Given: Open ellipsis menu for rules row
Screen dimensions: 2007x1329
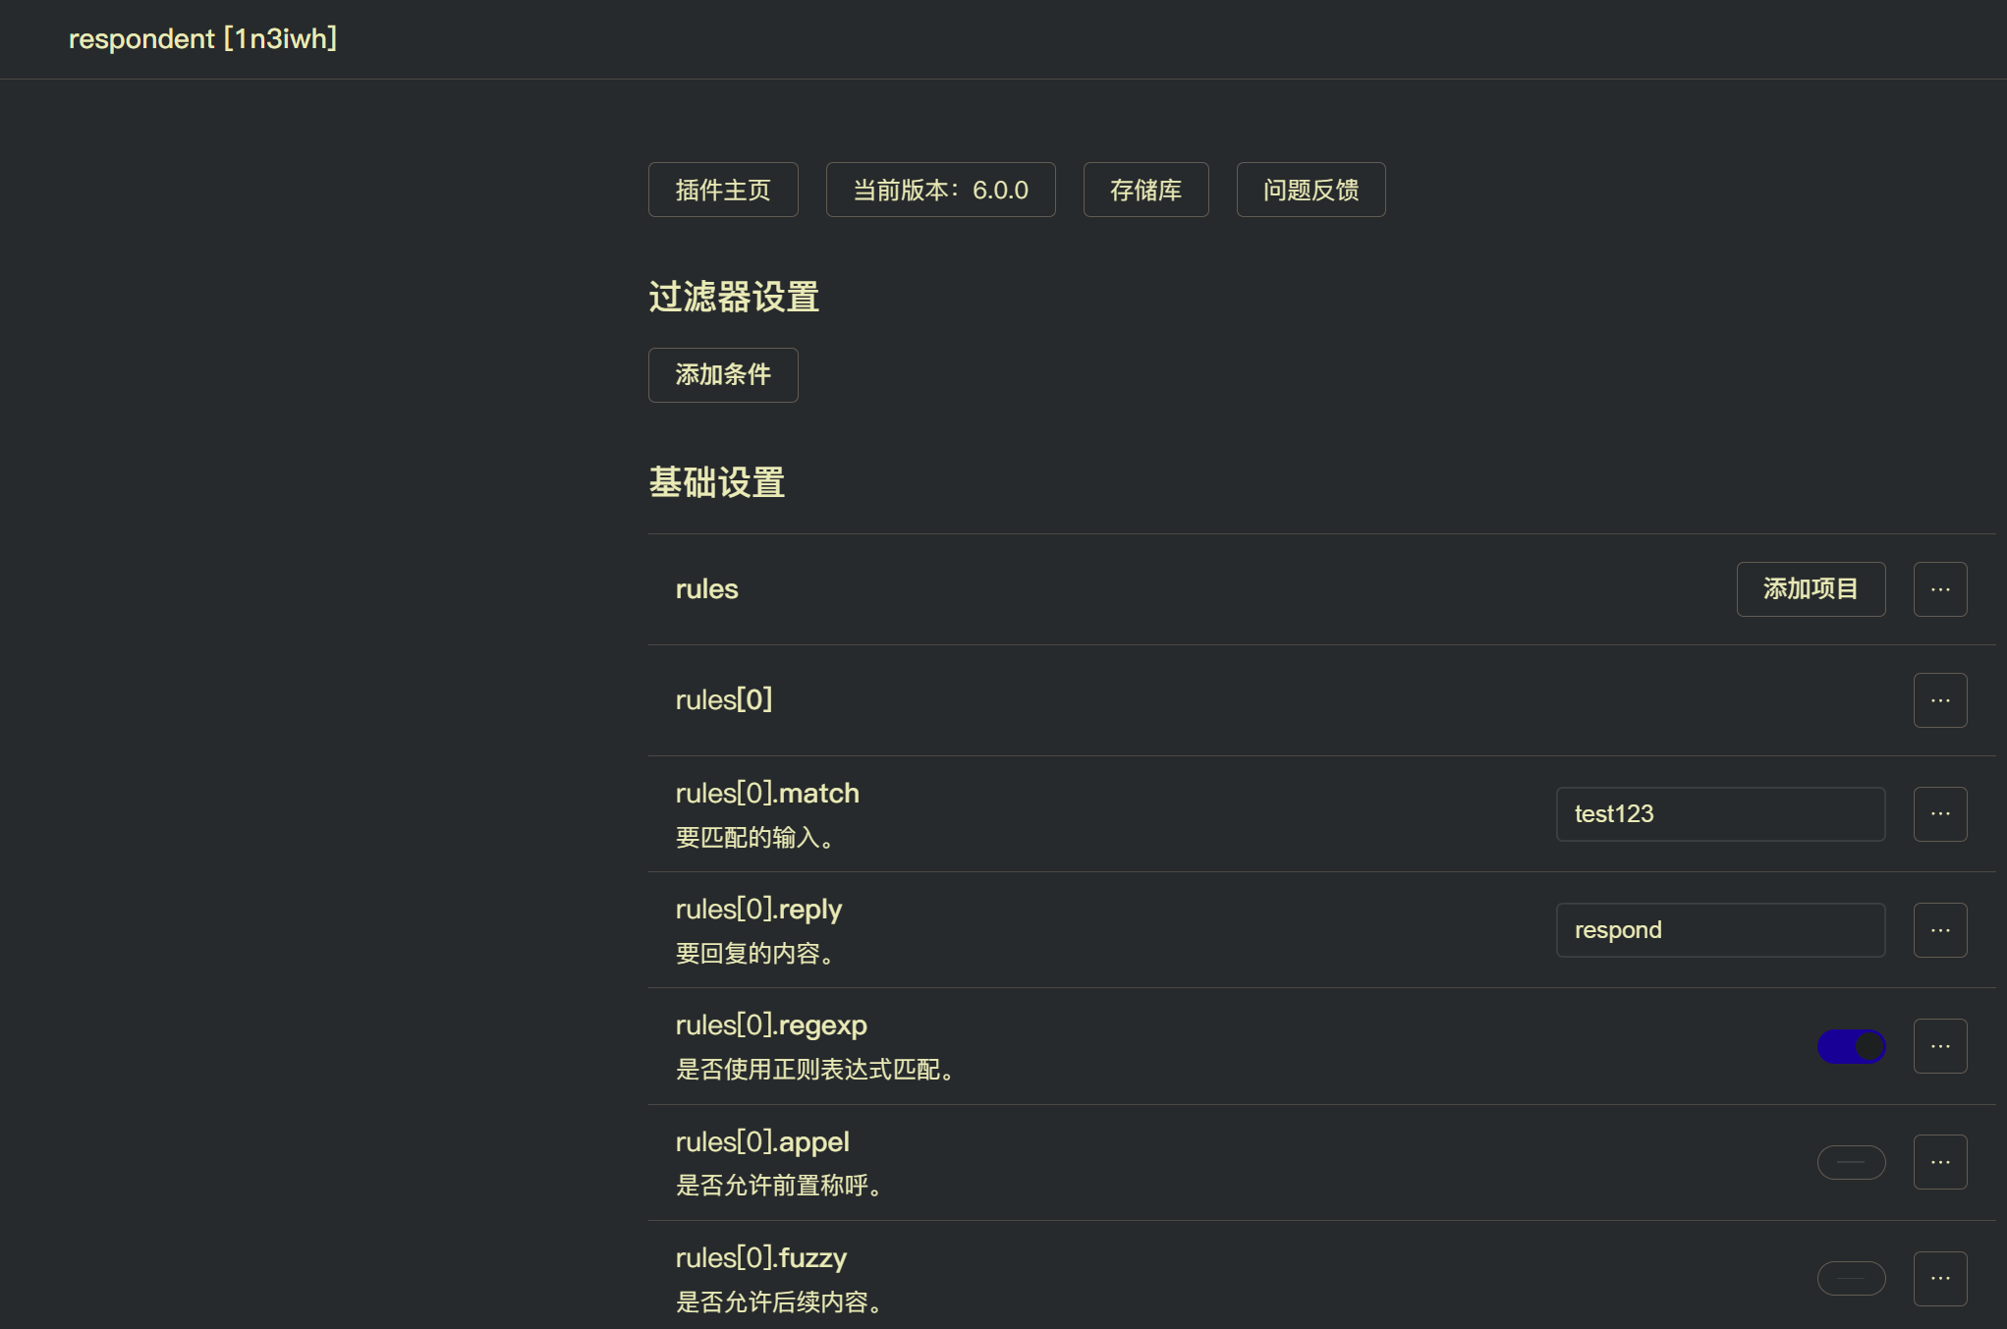Looking at the screenshot, I should (x=1939, y=589).
